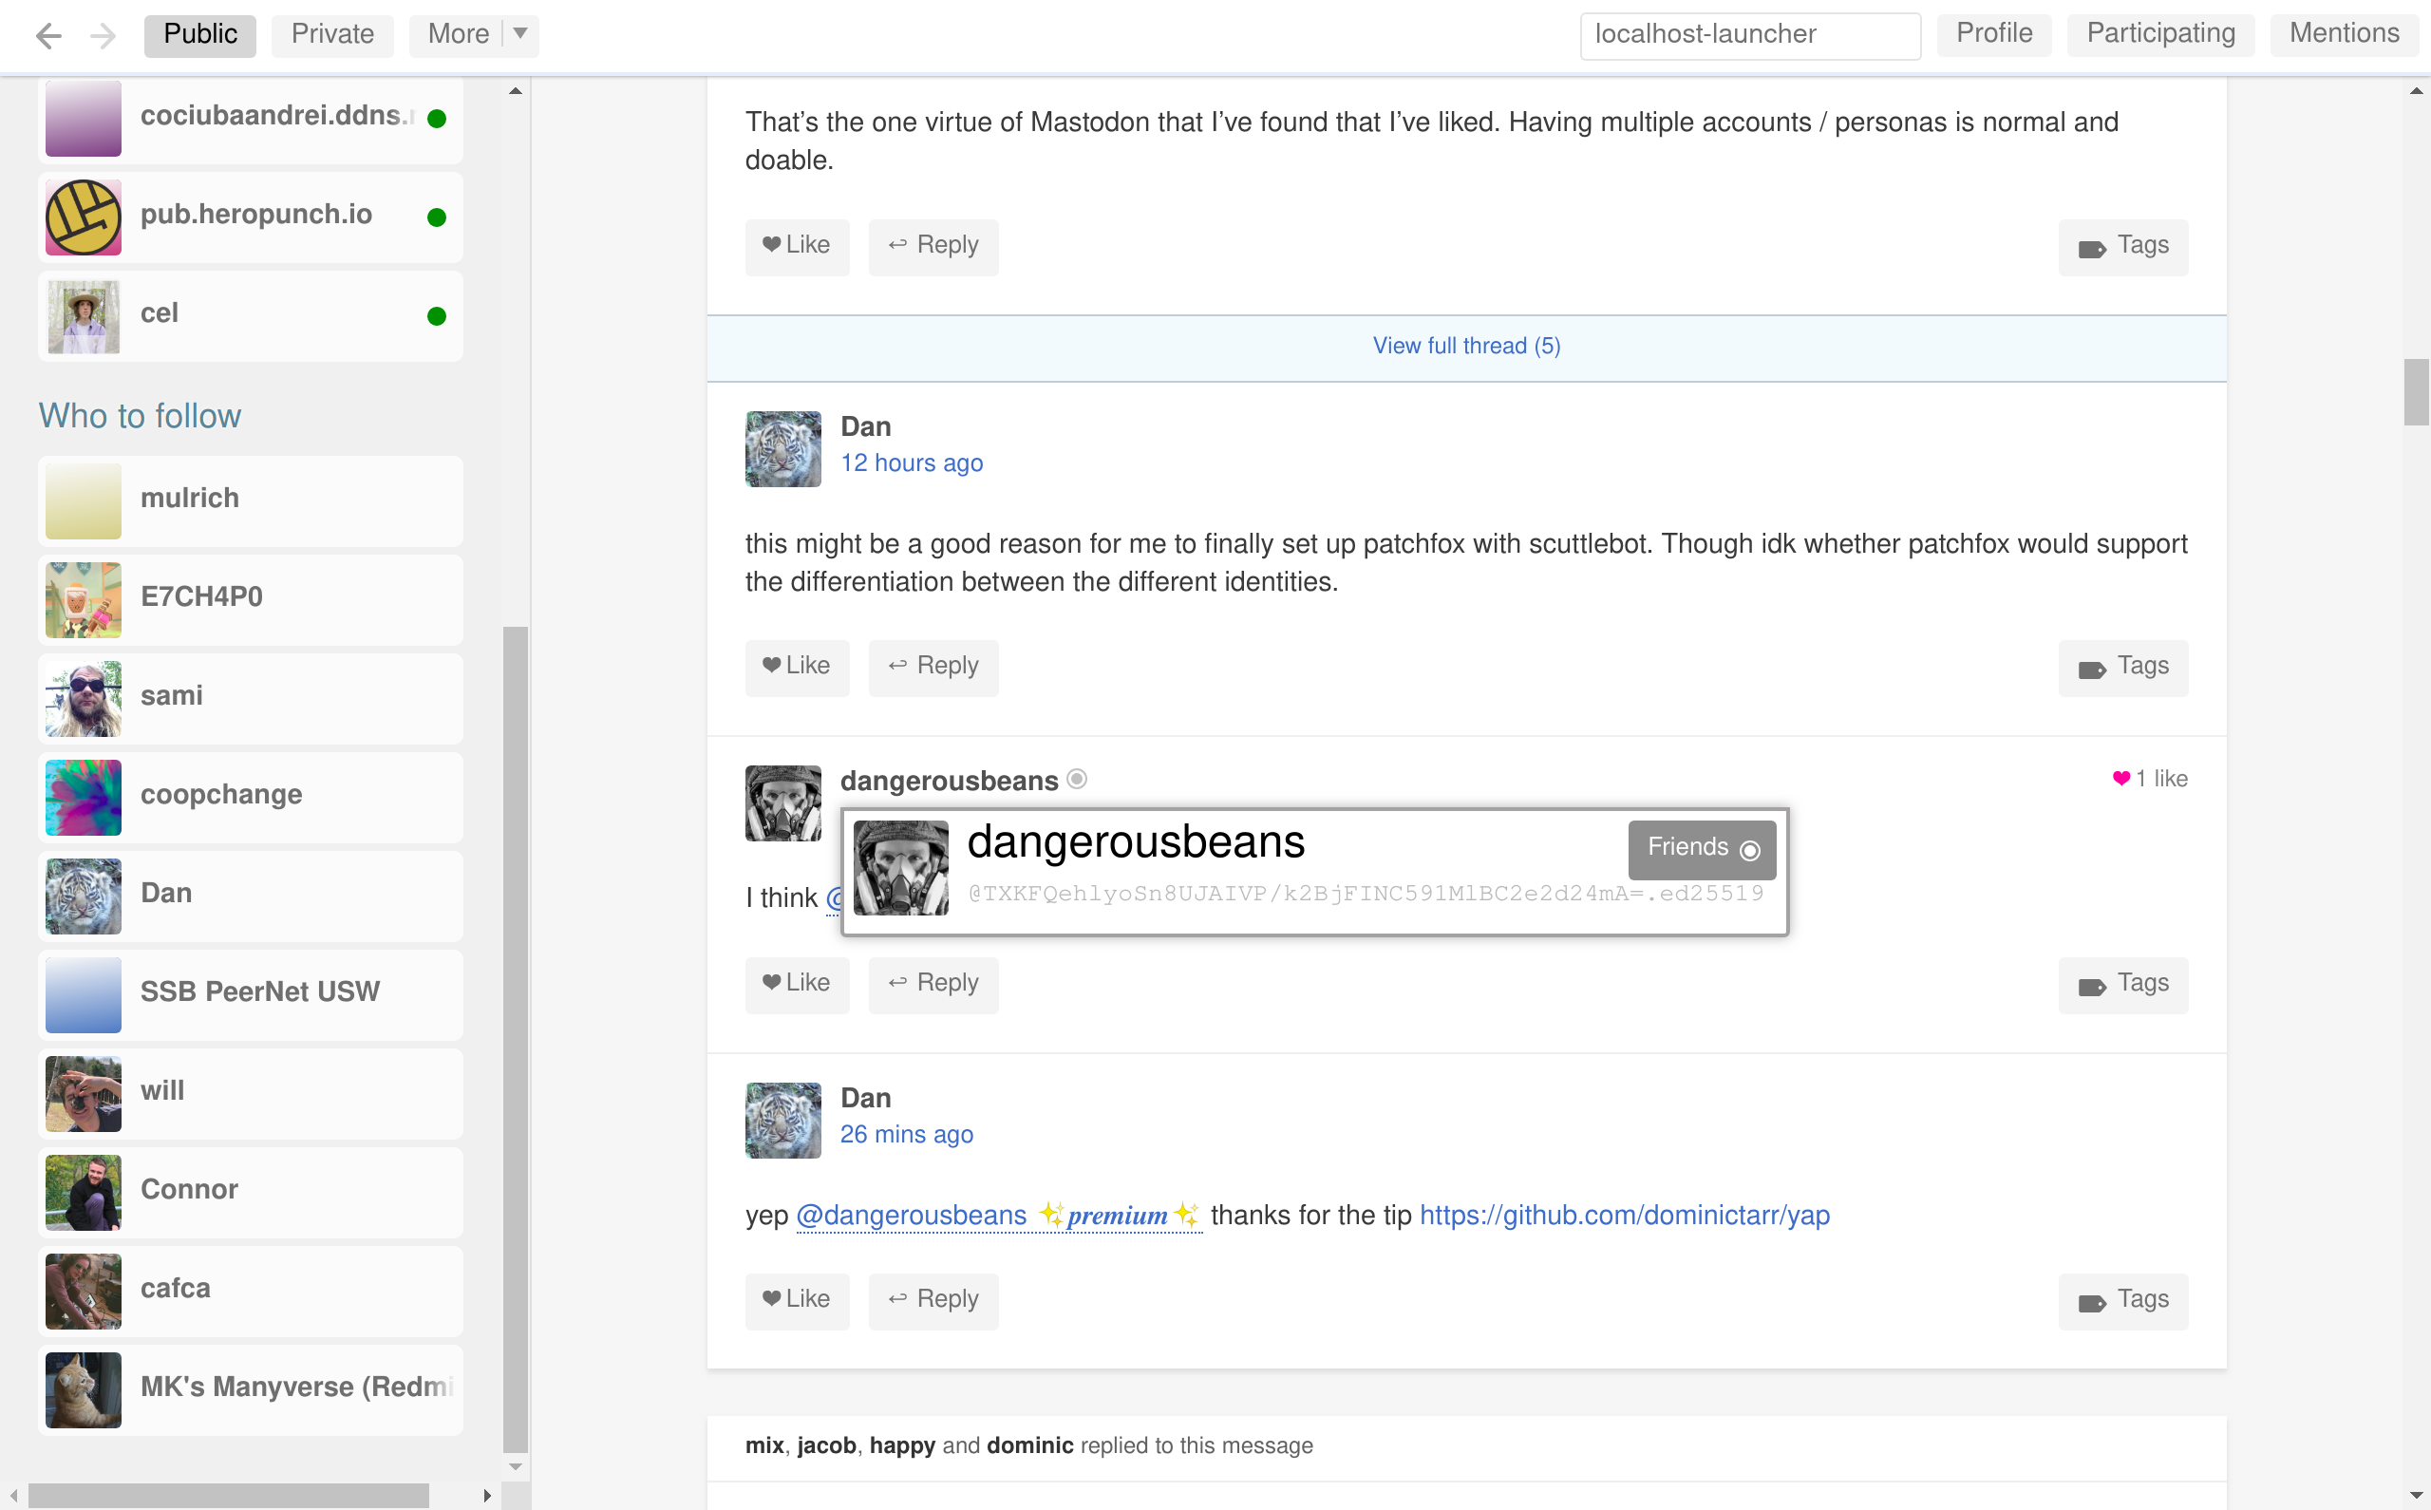Open sami's profile avatar
This screenshot has height=1510, width=2431.
(84, 699)
